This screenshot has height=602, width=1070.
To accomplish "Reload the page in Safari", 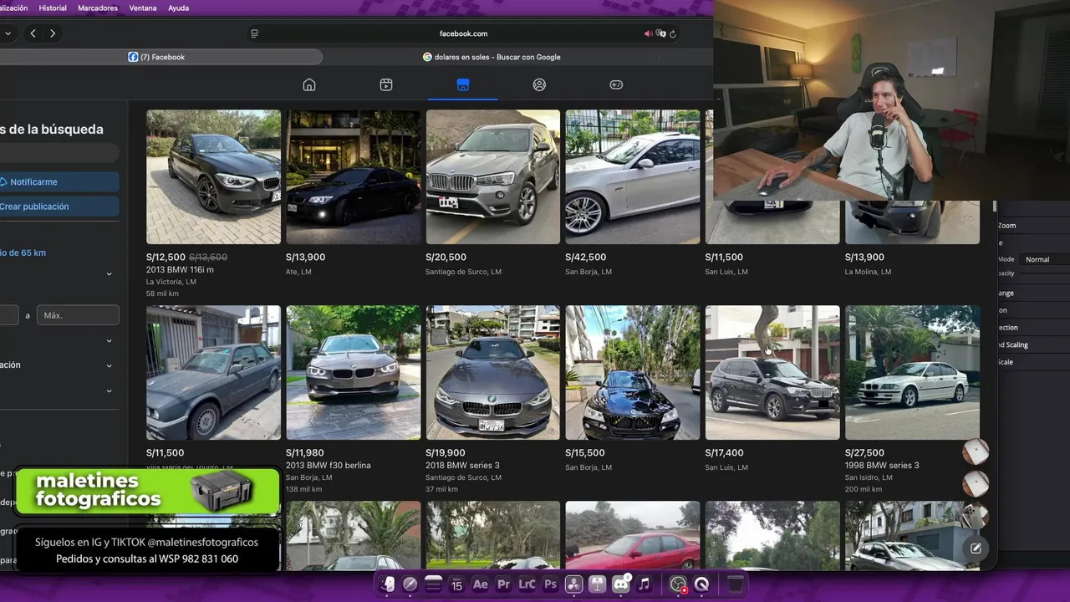I will 673,33.
